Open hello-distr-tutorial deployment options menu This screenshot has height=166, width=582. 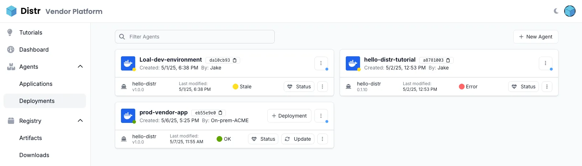pos(547,87)
